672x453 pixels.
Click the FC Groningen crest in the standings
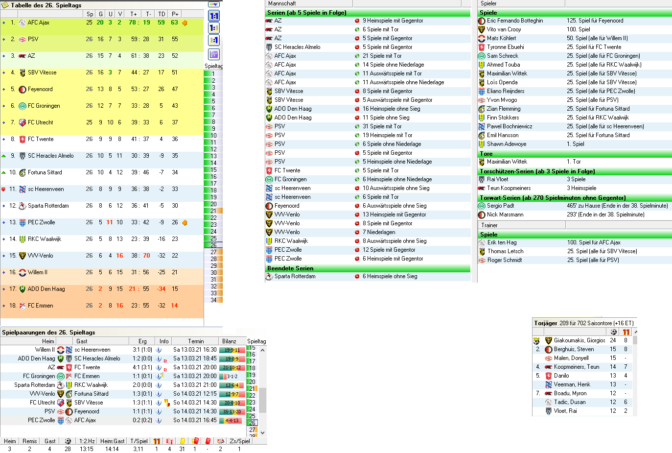(23, 106)
